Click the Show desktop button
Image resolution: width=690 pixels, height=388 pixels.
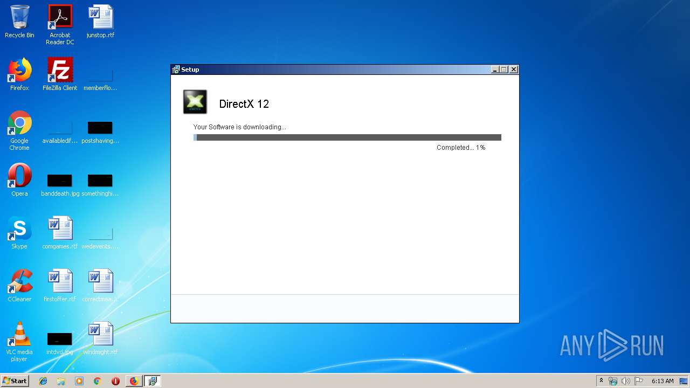pos(685,381)
